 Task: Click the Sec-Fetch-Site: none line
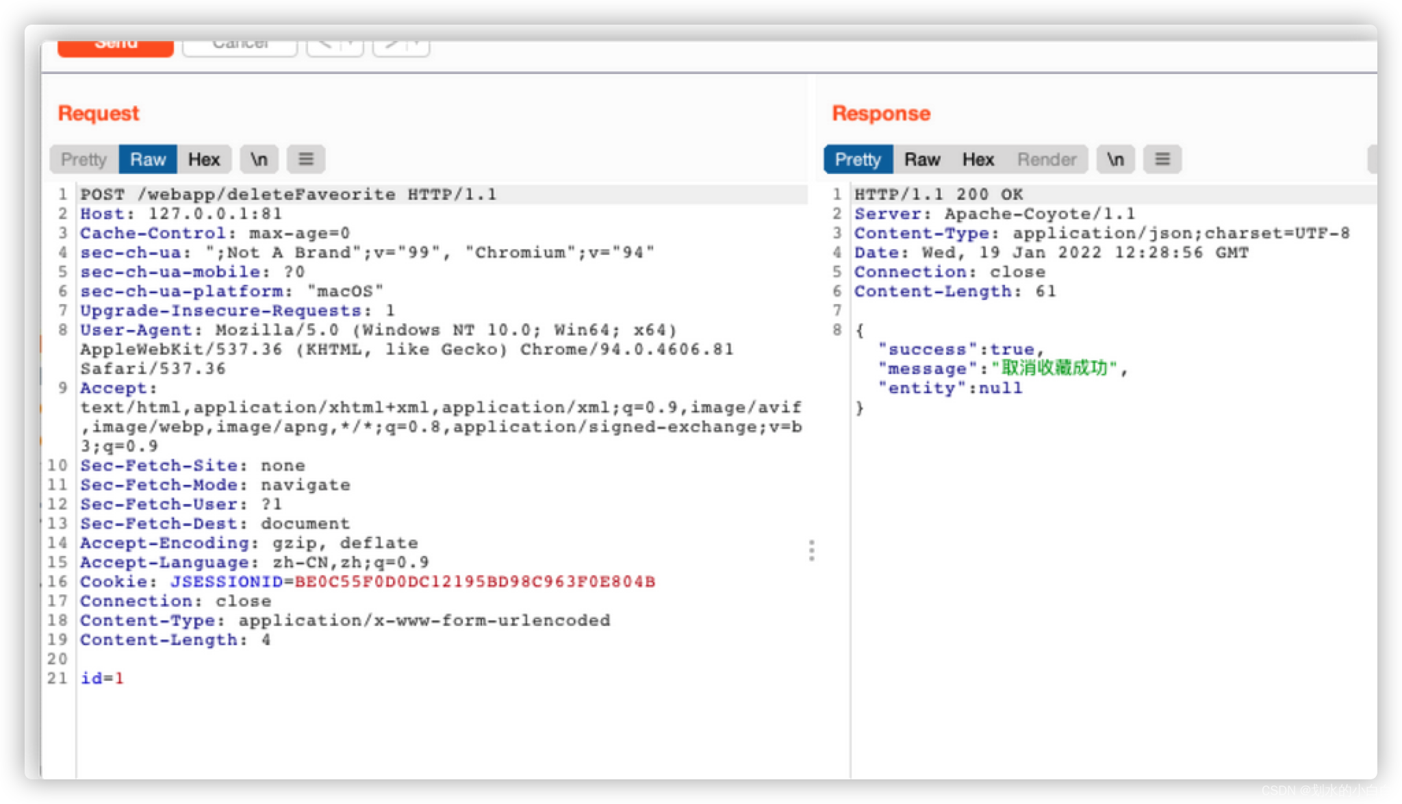(x=192, y=466)
